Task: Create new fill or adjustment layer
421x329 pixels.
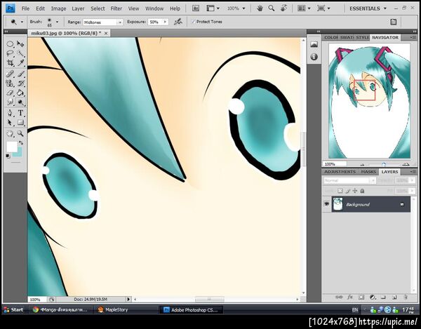Action: (373, 297)
